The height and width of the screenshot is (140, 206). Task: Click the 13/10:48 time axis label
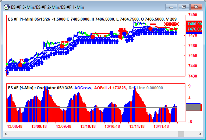pos(112,126)
